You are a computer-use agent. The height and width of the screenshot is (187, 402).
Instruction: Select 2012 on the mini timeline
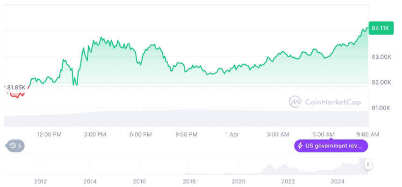(40, 181)
